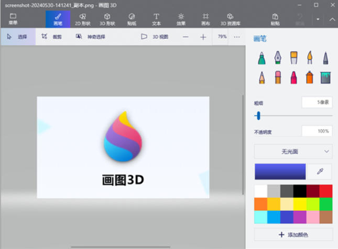Choose the orange color swatch
Viewport: 338px width, 249px height.
pyautogui.click(x=261, y=204)
